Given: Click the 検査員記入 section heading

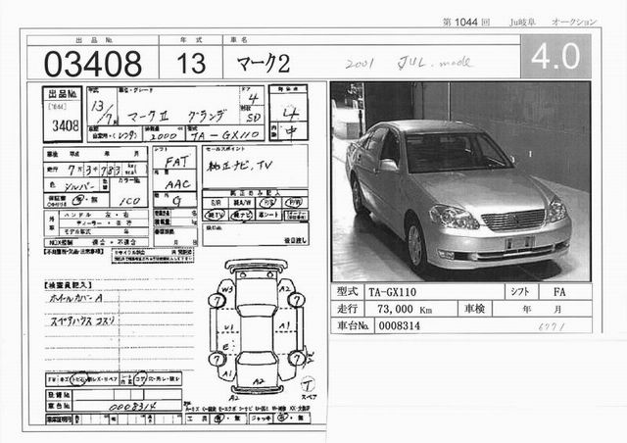Looking at the screenshot, I should tap(68, 285).
